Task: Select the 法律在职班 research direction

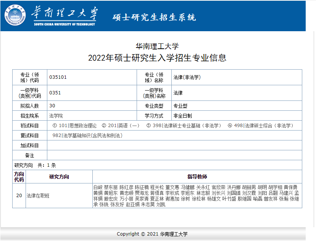Action: pyautogui.click(x=38, y=196)
